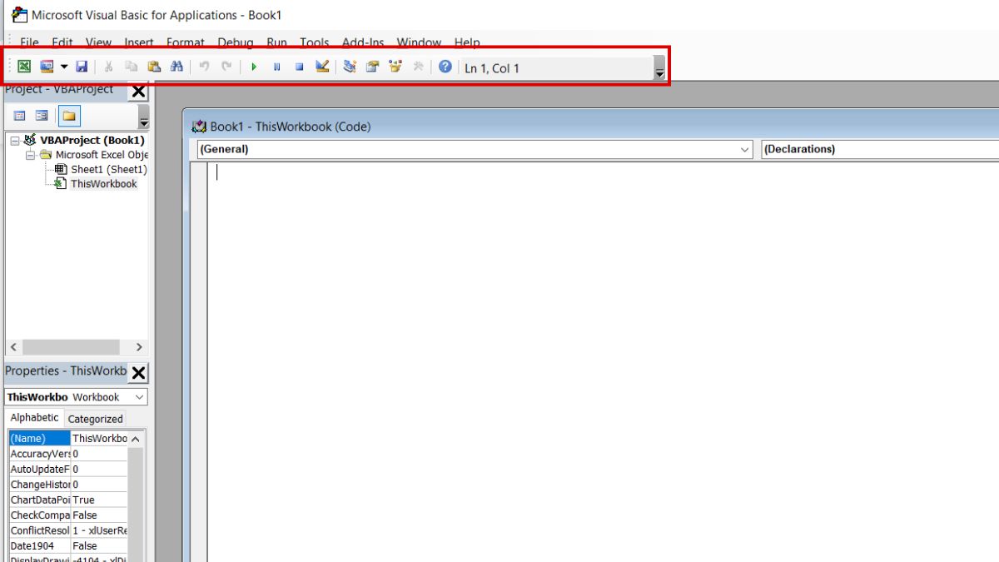999x562 pixels.
Task: Click the Break pause icon
Action: [x=276, y=67]
